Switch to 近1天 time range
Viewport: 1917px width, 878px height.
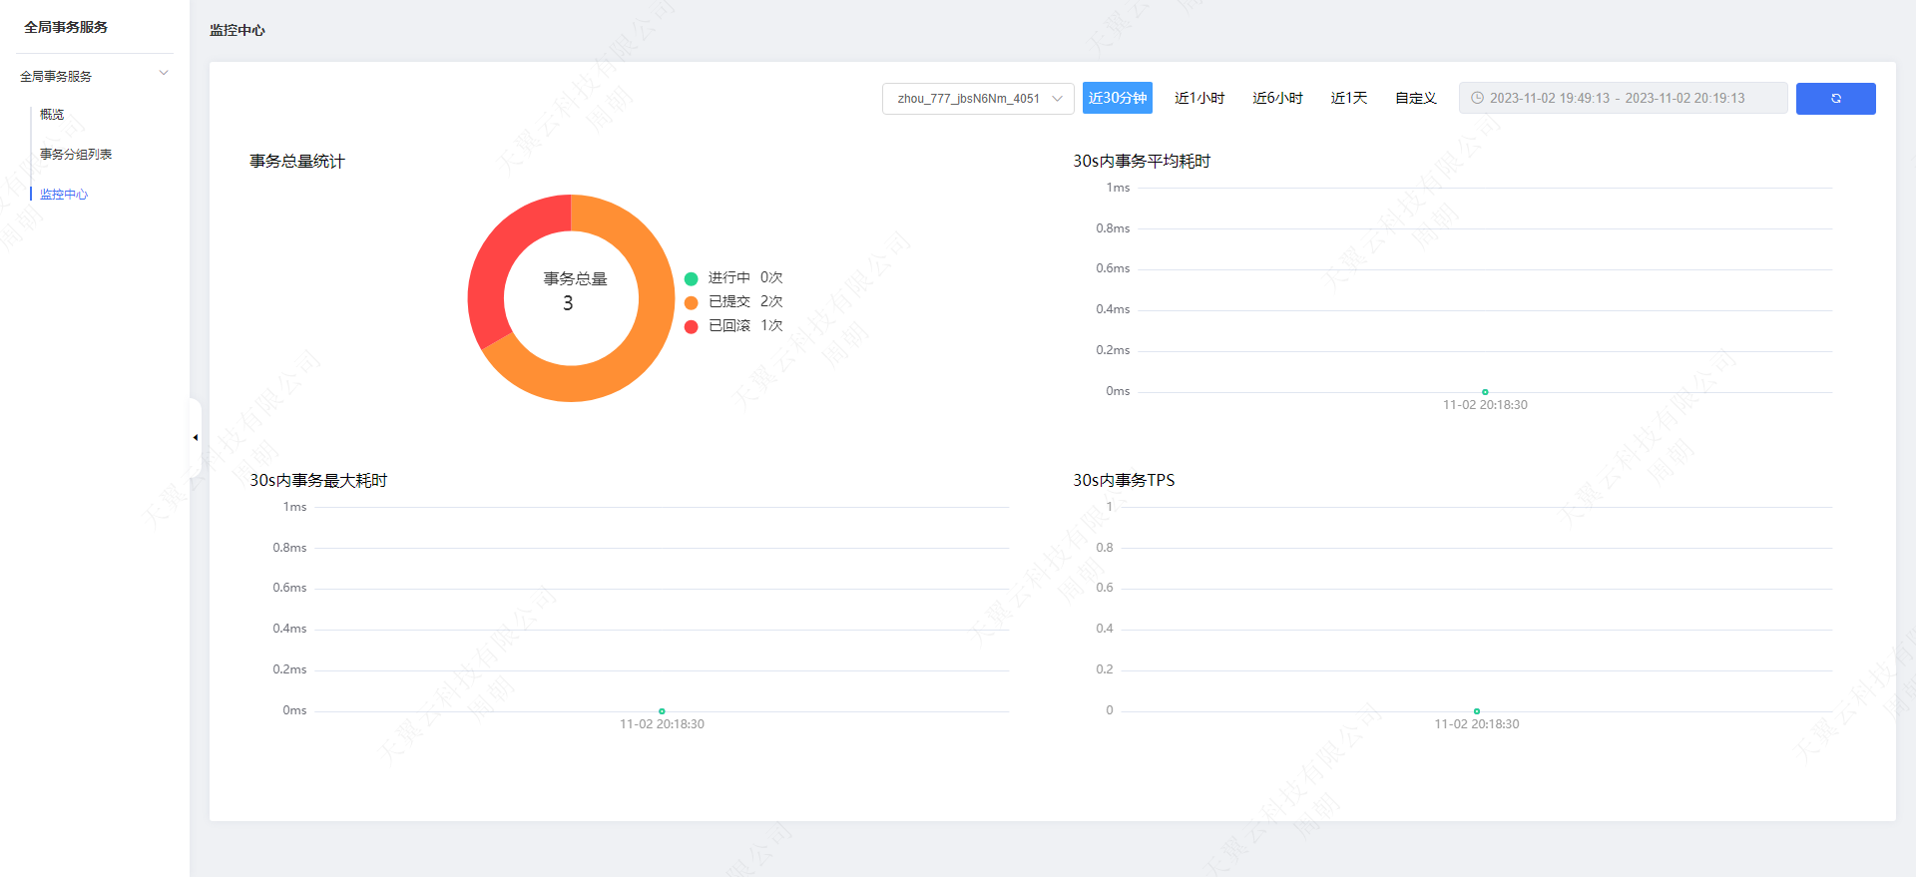[1349, 98]
